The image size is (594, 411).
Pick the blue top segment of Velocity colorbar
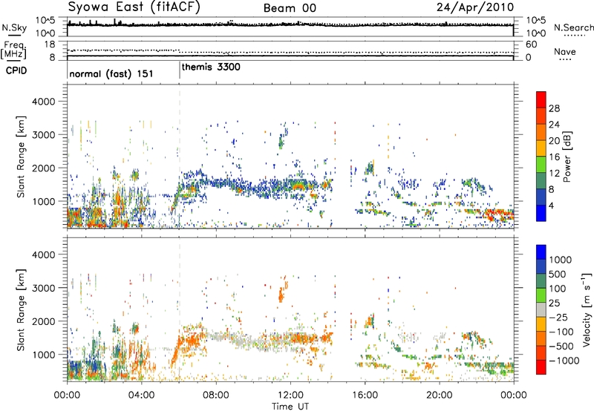(x=541, y=252)
